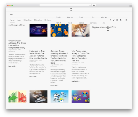Viewport: 138px width, 117px height.
Task: Open 'MetaMask vs Trust Wallet' article title
Action: click(x=38, y=54)
